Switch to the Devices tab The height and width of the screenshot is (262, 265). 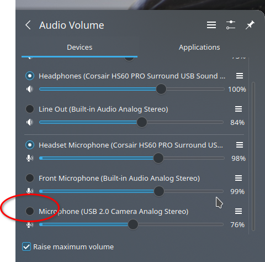[x=79, y=48]
